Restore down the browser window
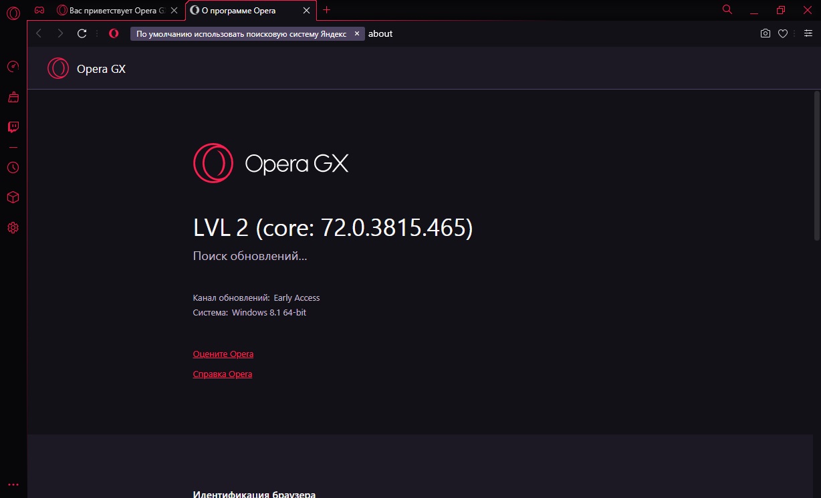 (781, 10)
